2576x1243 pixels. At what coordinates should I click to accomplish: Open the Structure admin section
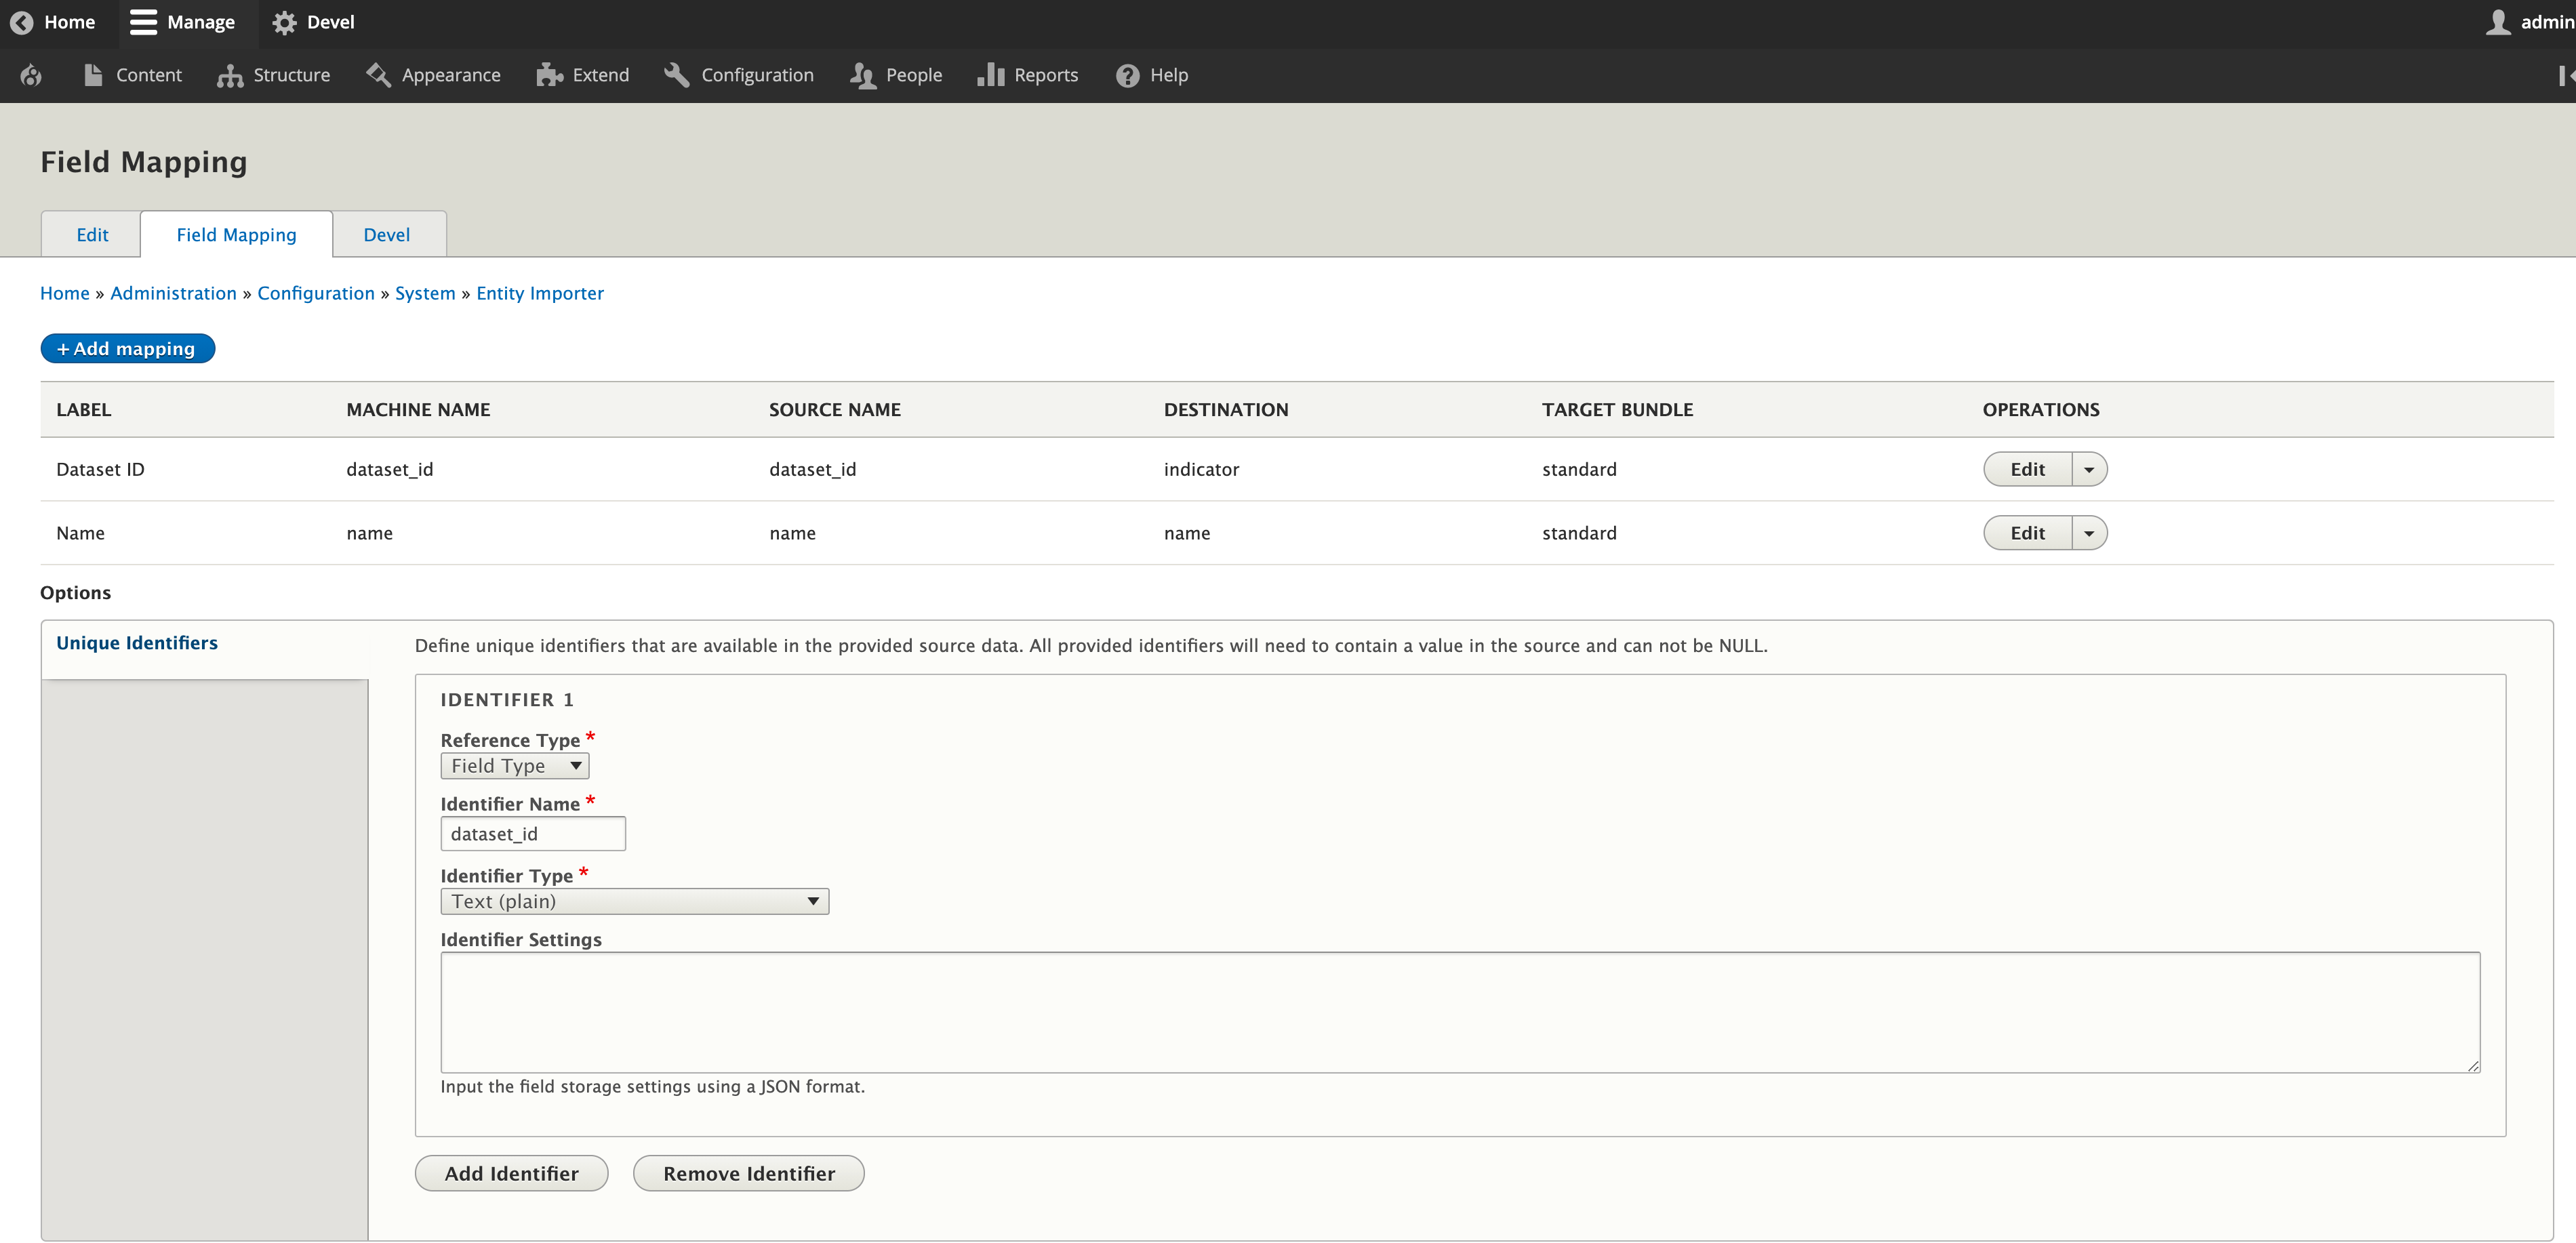pyautogui.click(x=290, y=75)
